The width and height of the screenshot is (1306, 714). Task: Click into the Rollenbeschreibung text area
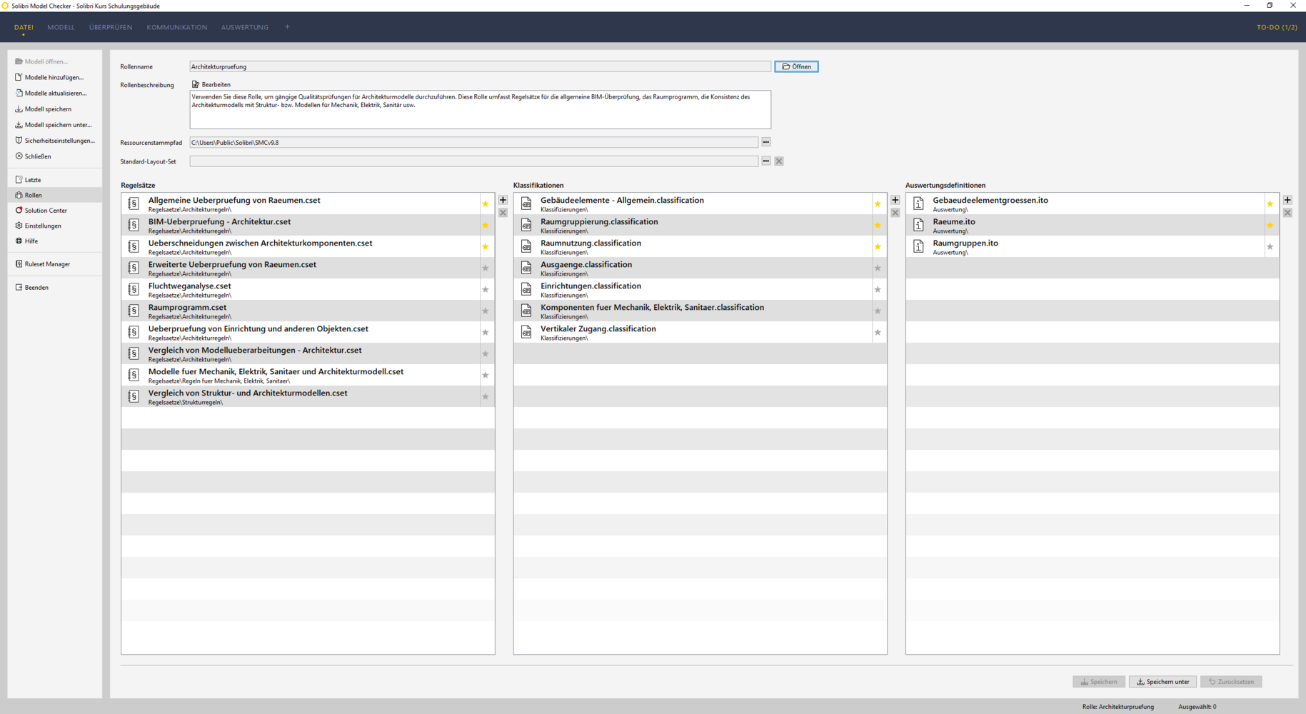tap(480, 109)
